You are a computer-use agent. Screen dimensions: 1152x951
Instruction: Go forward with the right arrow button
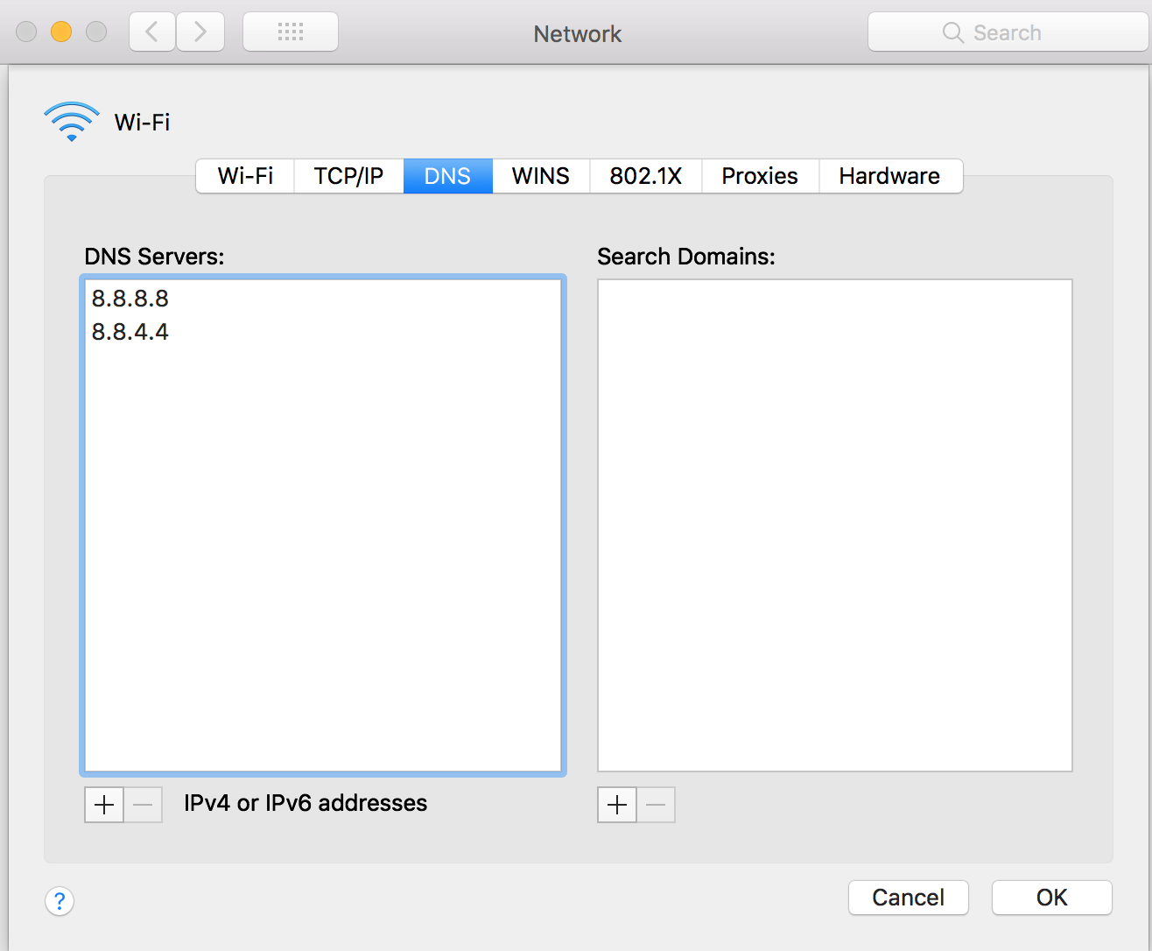point(200,32)
